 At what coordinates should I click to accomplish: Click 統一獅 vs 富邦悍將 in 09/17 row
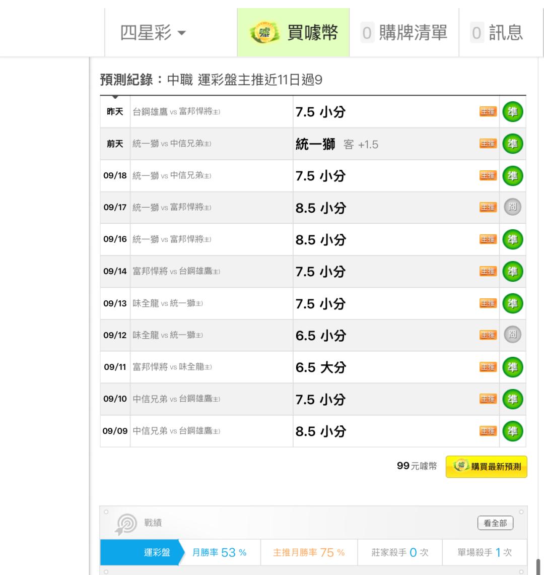coord(172,207)
